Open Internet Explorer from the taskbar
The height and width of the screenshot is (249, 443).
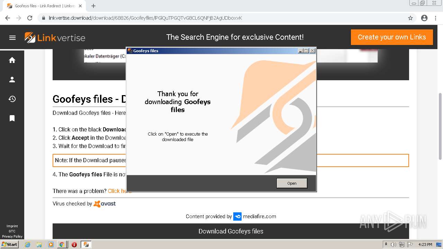[27, 245]
